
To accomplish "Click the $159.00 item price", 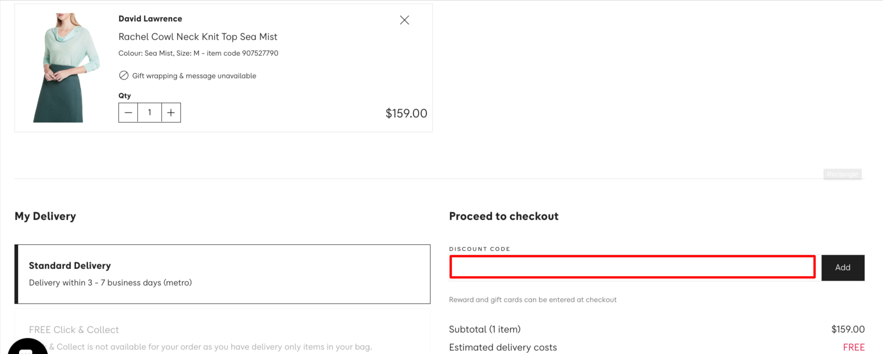I will pos(406,114).
